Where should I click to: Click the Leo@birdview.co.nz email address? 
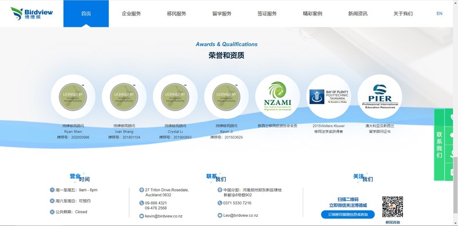(240, 216)
